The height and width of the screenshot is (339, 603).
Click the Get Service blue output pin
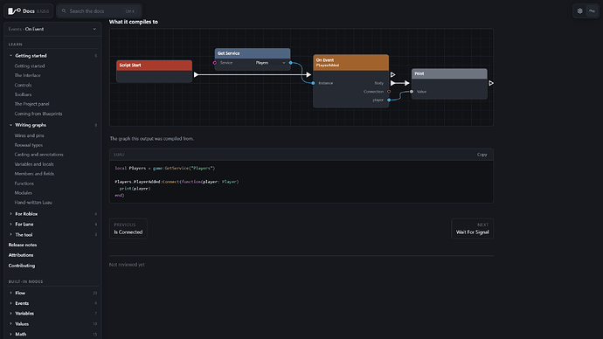tap(290, 63)
